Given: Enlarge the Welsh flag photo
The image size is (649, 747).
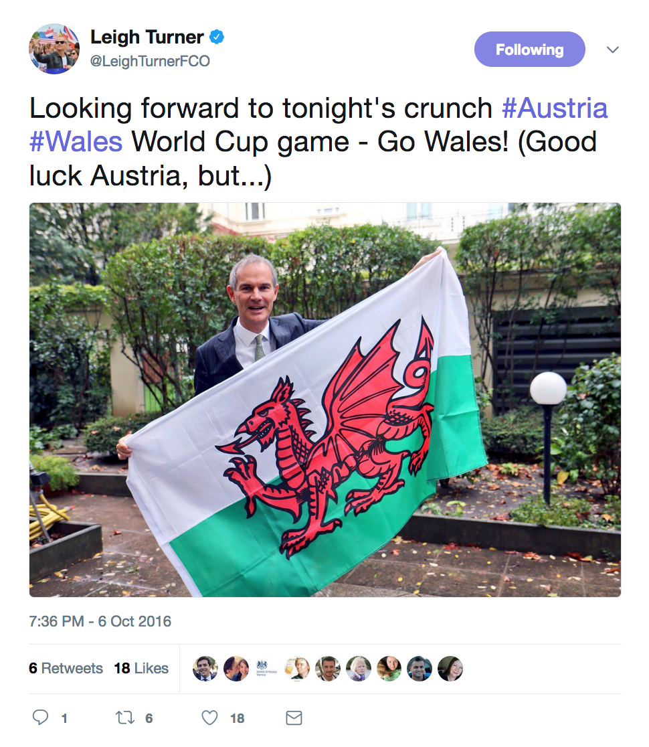Looking at the screenshot, I should pos(324,400).
